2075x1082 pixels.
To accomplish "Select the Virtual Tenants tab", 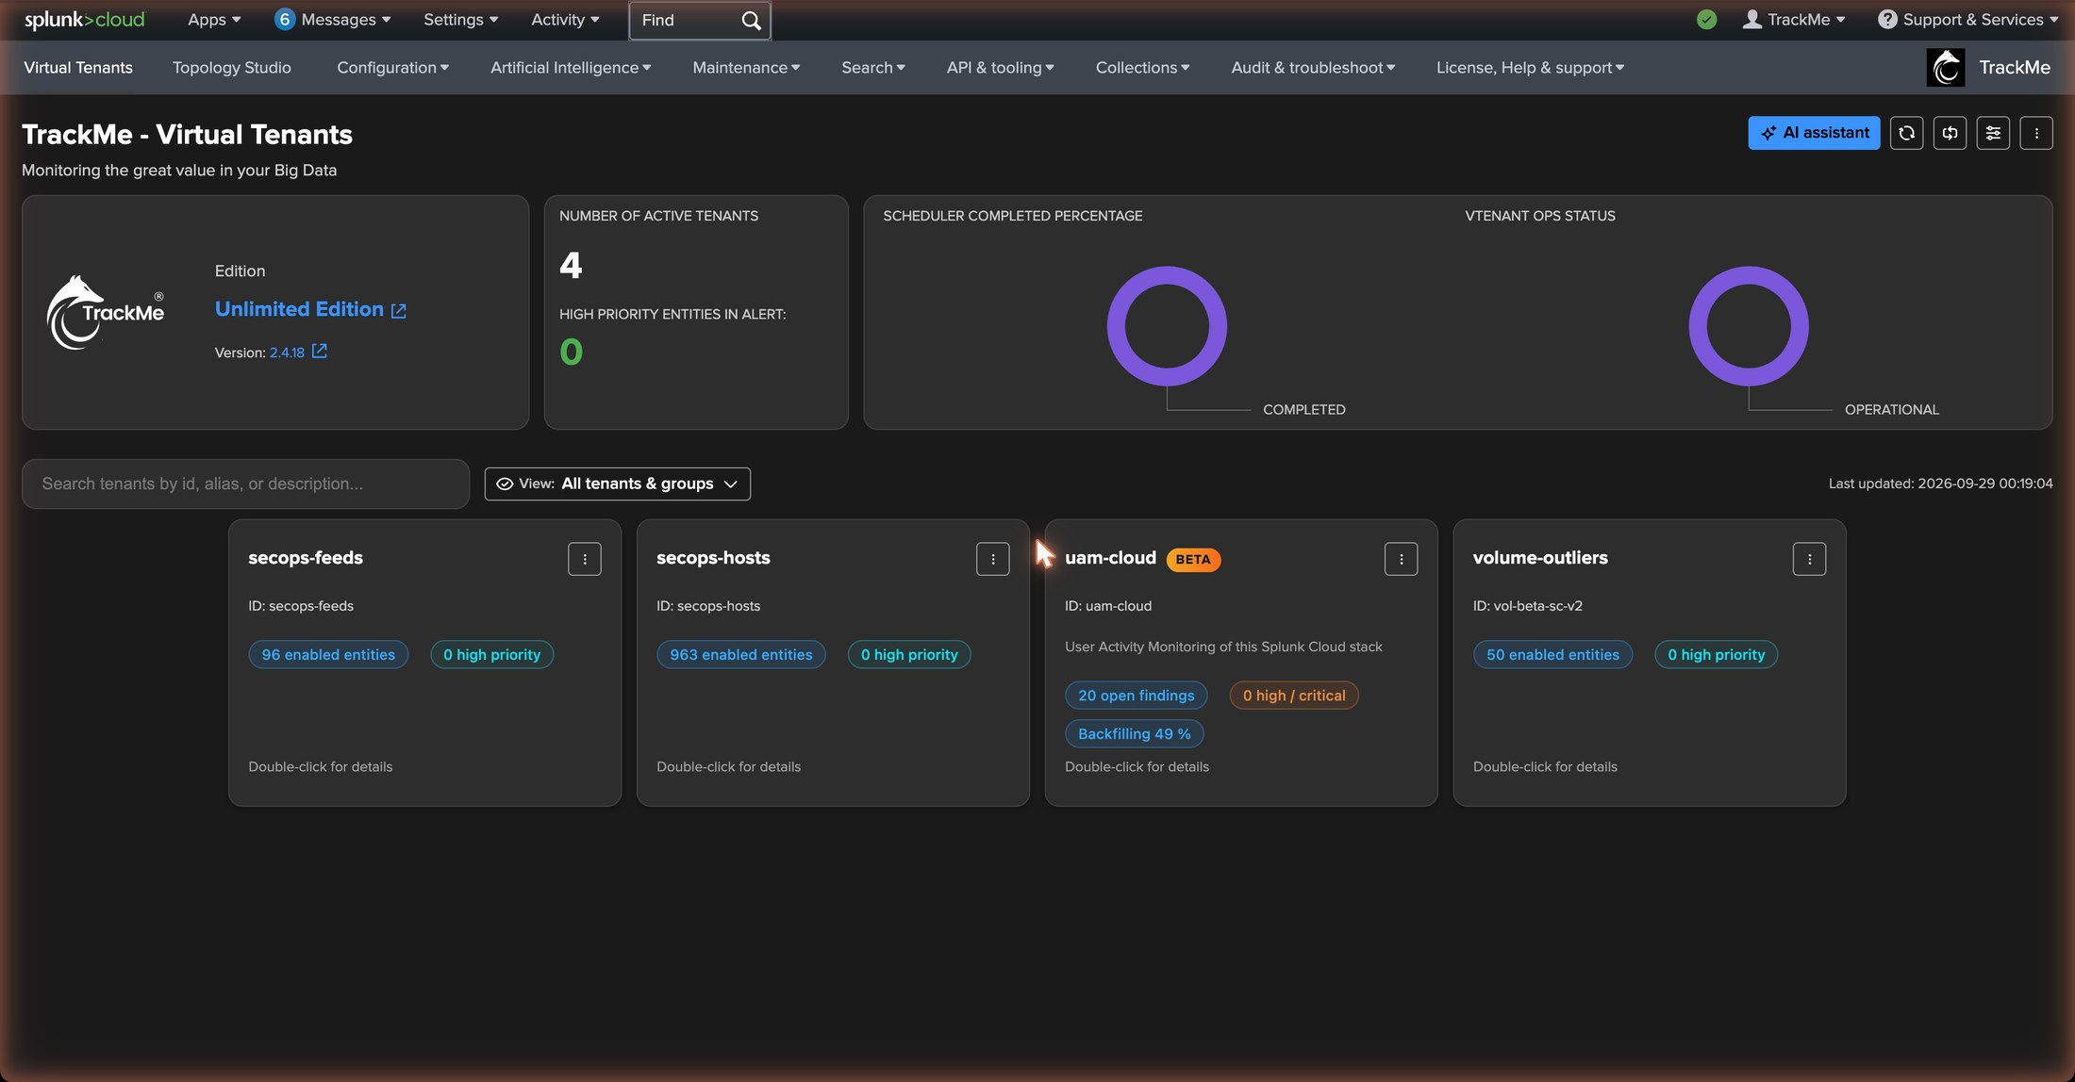I will click(78, 68).
